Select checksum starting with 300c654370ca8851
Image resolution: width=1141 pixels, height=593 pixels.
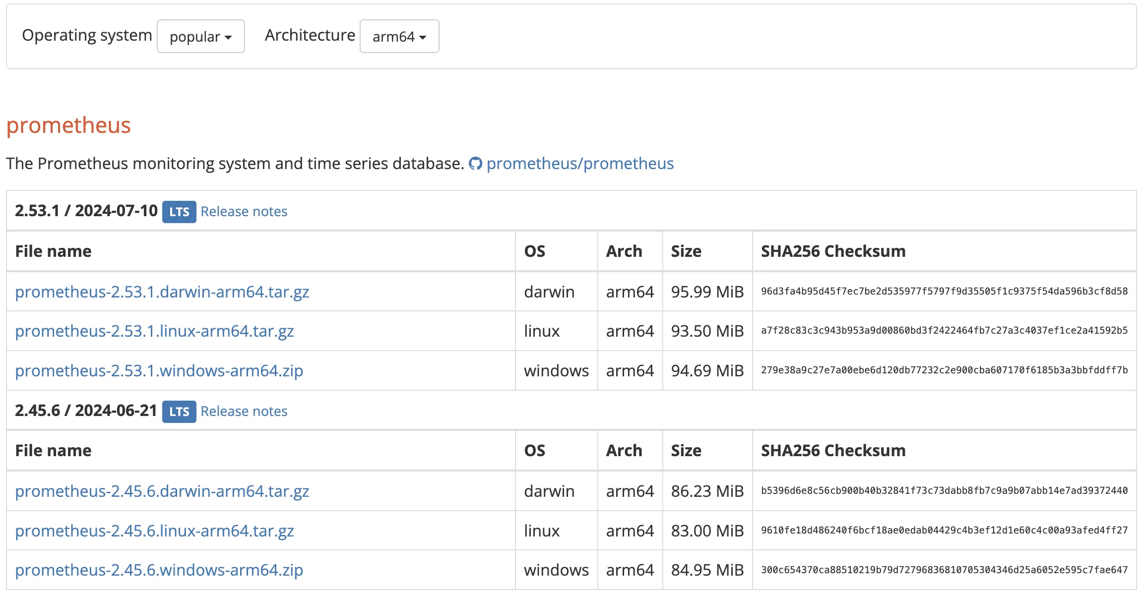click(x=945, y=570)
